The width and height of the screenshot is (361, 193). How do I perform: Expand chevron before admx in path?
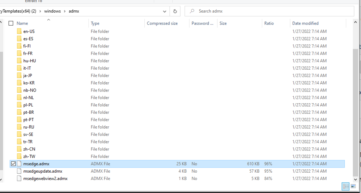pos(65,11)
